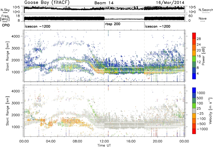Click the '1000' tick on Velocity colorbar

click(x=201, y=93)
